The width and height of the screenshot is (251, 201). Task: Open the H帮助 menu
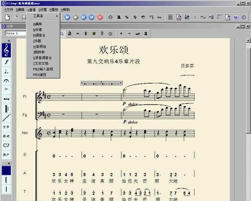click(x=65, y=9)
